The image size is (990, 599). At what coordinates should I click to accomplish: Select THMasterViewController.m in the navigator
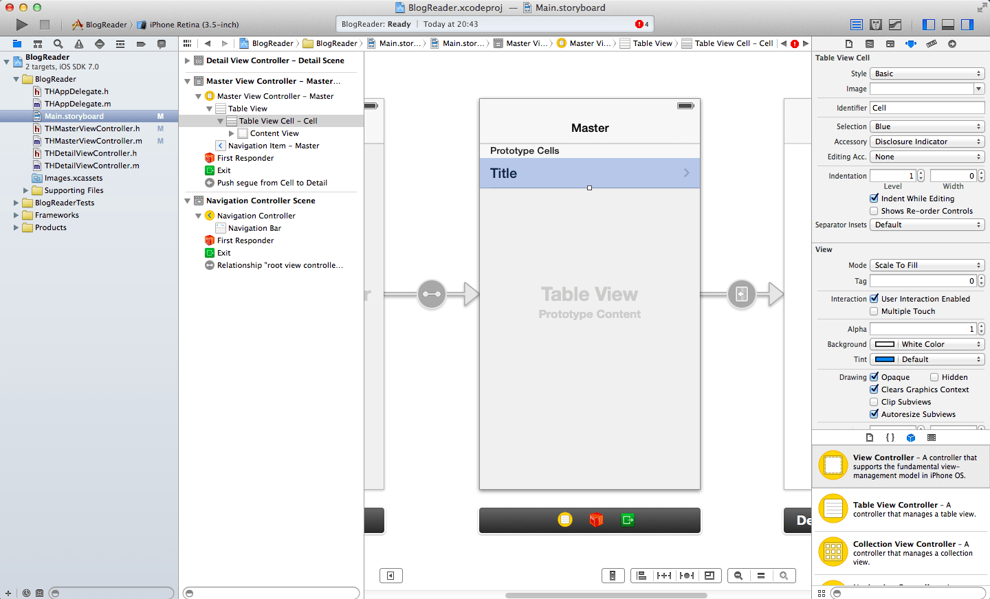point(93,141)
